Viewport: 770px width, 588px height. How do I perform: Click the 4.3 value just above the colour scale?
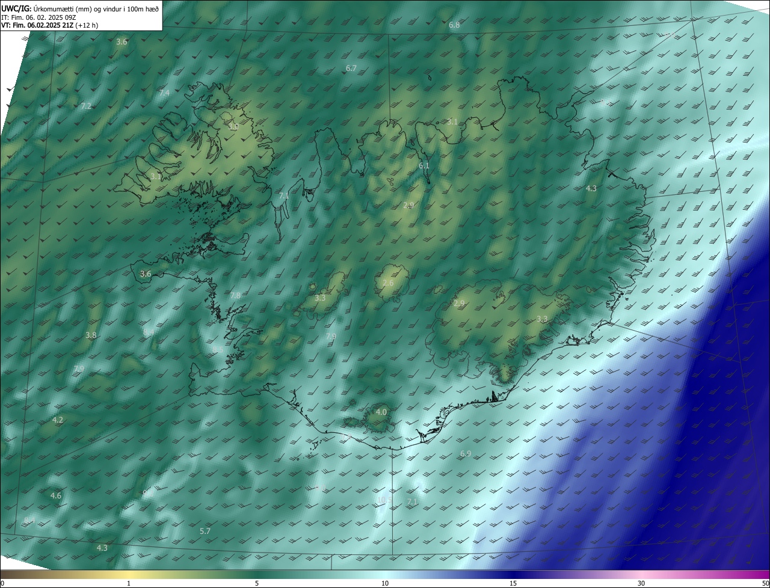(x=102, y=548)
